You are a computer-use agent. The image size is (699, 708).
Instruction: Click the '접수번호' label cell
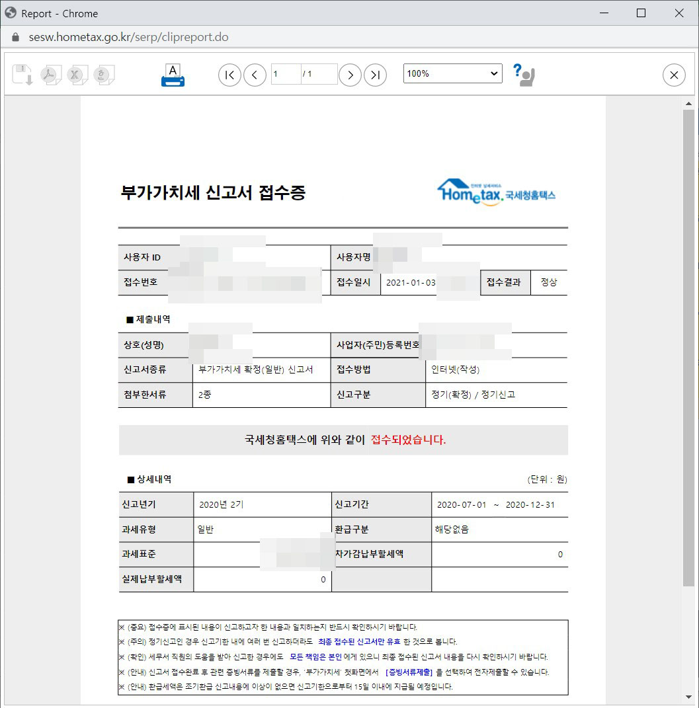tap(143, 282)
